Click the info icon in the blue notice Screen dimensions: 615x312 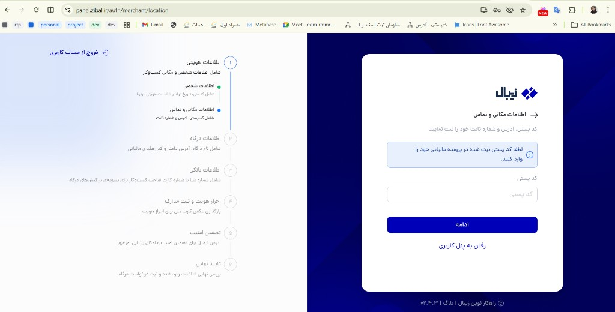pyautogui.click(x=530, y=155)
